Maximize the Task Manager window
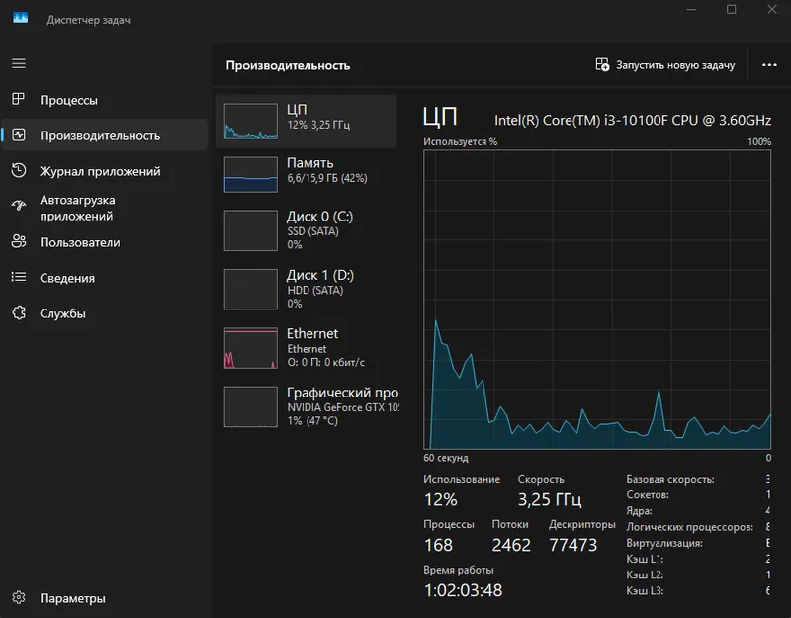The width and height of the screenshot is (791, 618). 731,10
